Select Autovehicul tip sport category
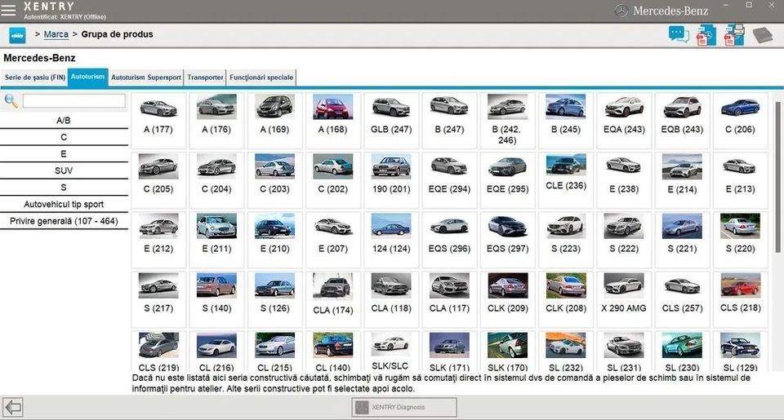The width and height of the screenshot is (784, 420). 64,204
